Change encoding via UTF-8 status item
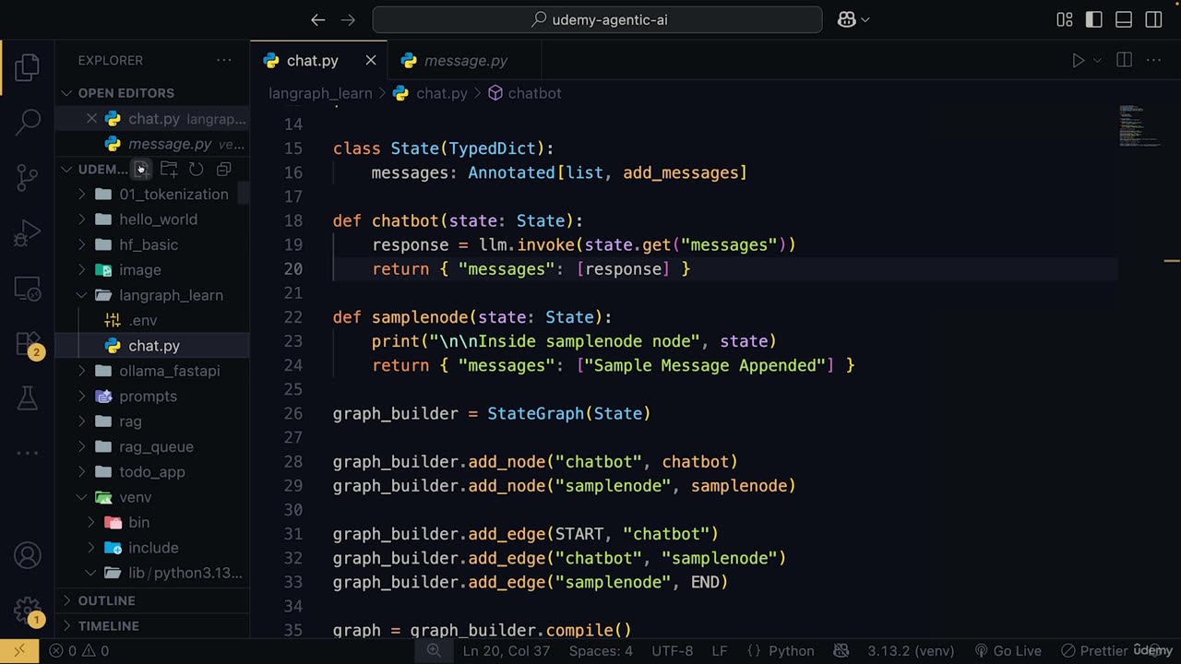Screen dimensions: 1181x664 [x=672, y=651]
